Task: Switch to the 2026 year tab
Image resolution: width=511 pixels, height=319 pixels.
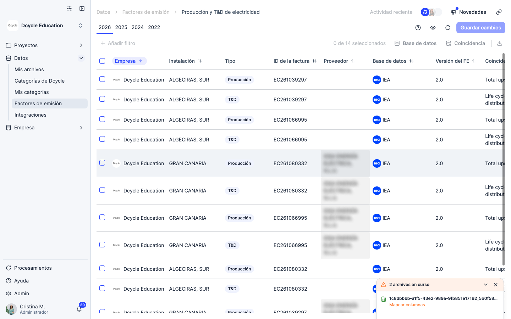Action: [105, 27]
